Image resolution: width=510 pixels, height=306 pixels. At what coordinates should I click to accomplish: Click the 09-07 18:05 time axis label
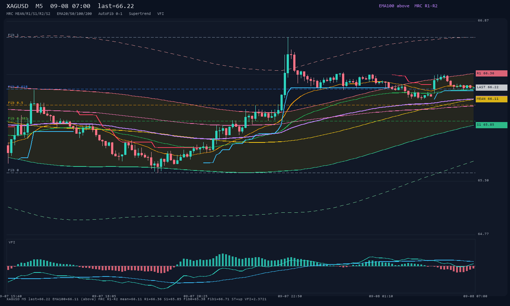pos(104,296)
